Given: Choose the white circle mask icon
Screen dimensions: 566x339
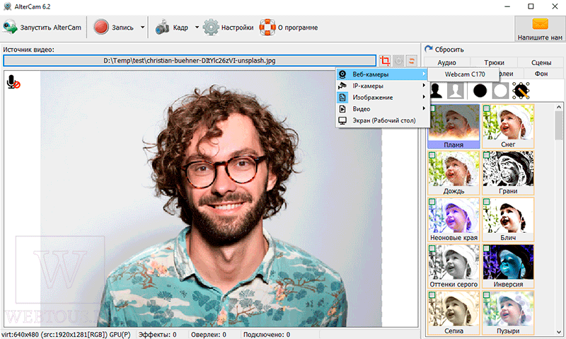Looking at the screenshot, I should point(500,91).
